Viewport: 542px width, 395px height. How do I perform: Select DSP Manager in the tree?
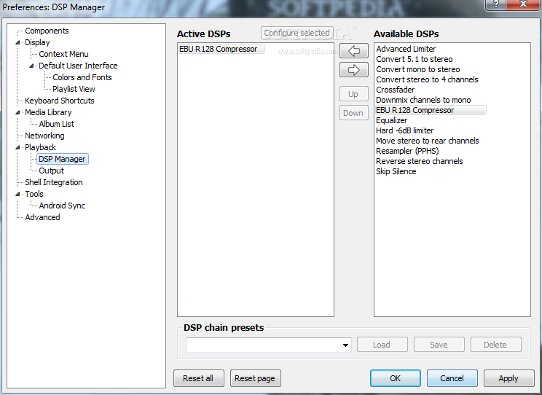click(62, 159)
